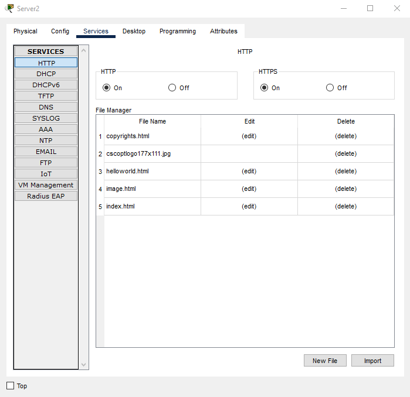Edit index.html file

point(249,206)
